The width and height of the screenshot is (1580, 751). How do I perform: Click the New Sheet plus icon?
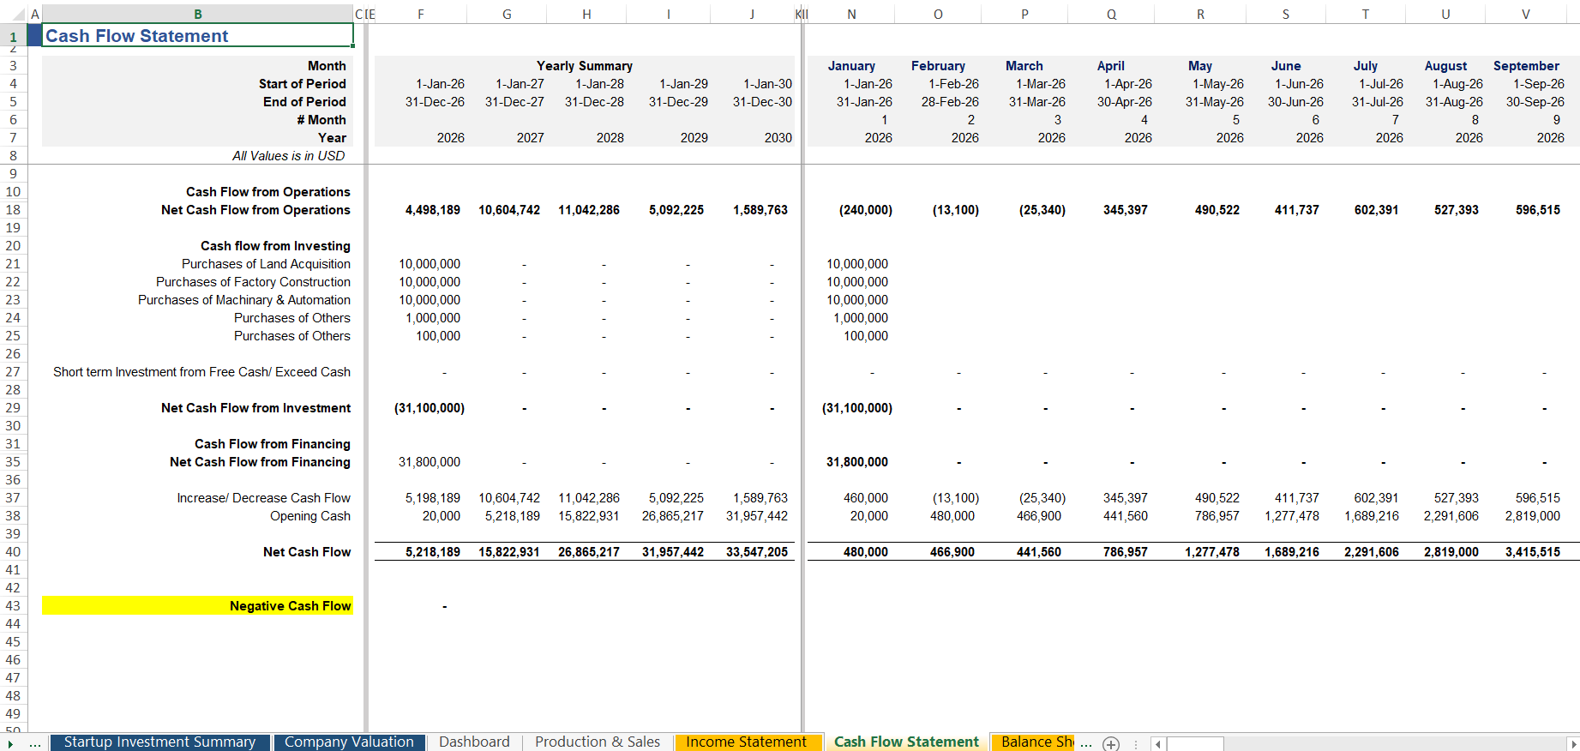1111,743
